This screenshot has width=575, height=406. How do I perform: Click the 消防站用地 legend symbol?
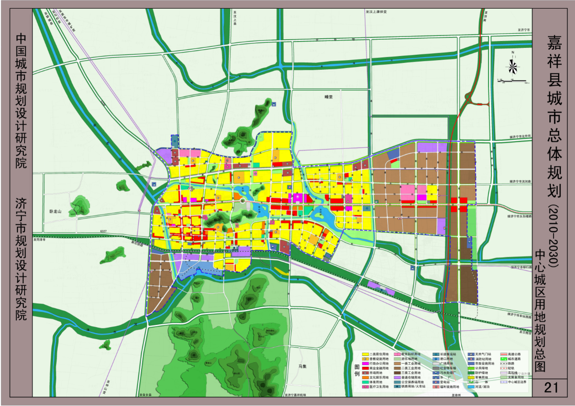tap(471, 359)
